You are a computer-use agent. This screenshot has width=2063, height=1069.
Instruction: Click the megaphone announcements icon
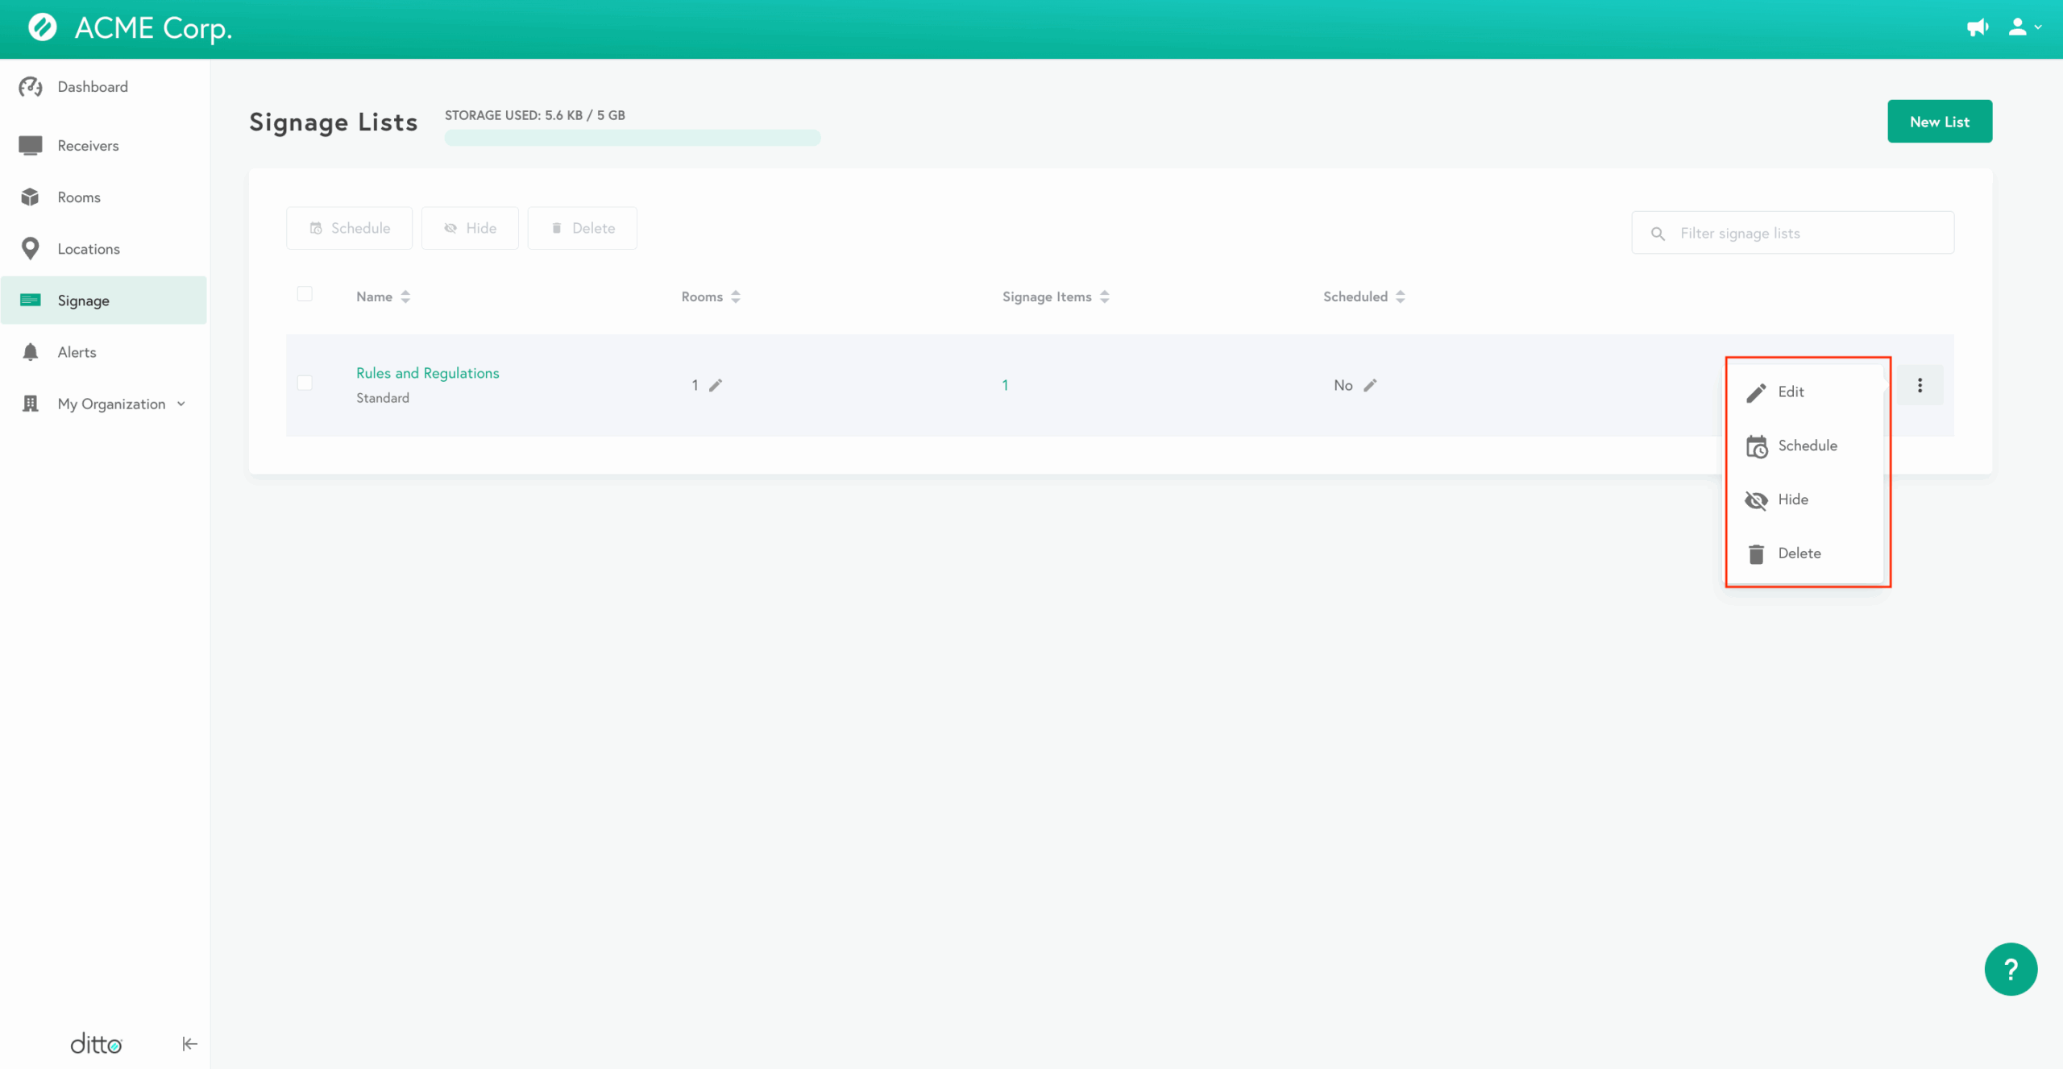[1977, 27]
